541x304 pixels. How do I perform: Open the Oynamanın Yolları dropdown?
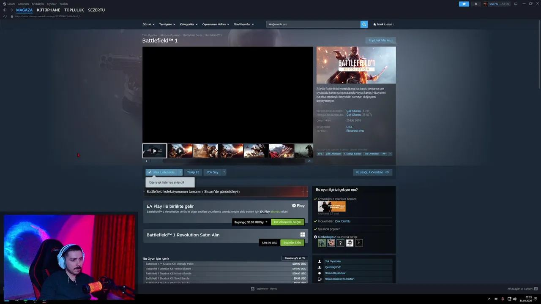click(216, 24)
